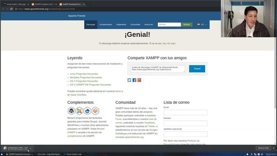Share via the Google+ icon

tap(139, 80)
